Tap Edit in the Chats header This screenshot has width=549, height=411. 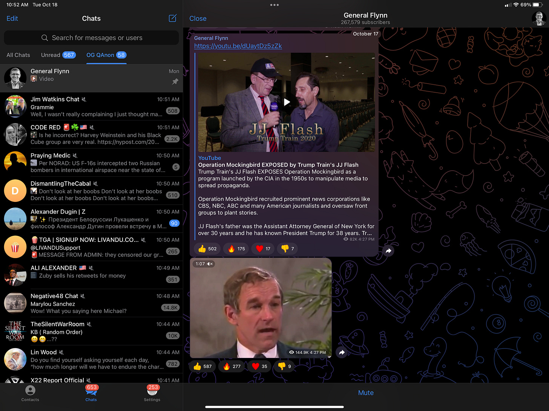[x=12, y=18]
